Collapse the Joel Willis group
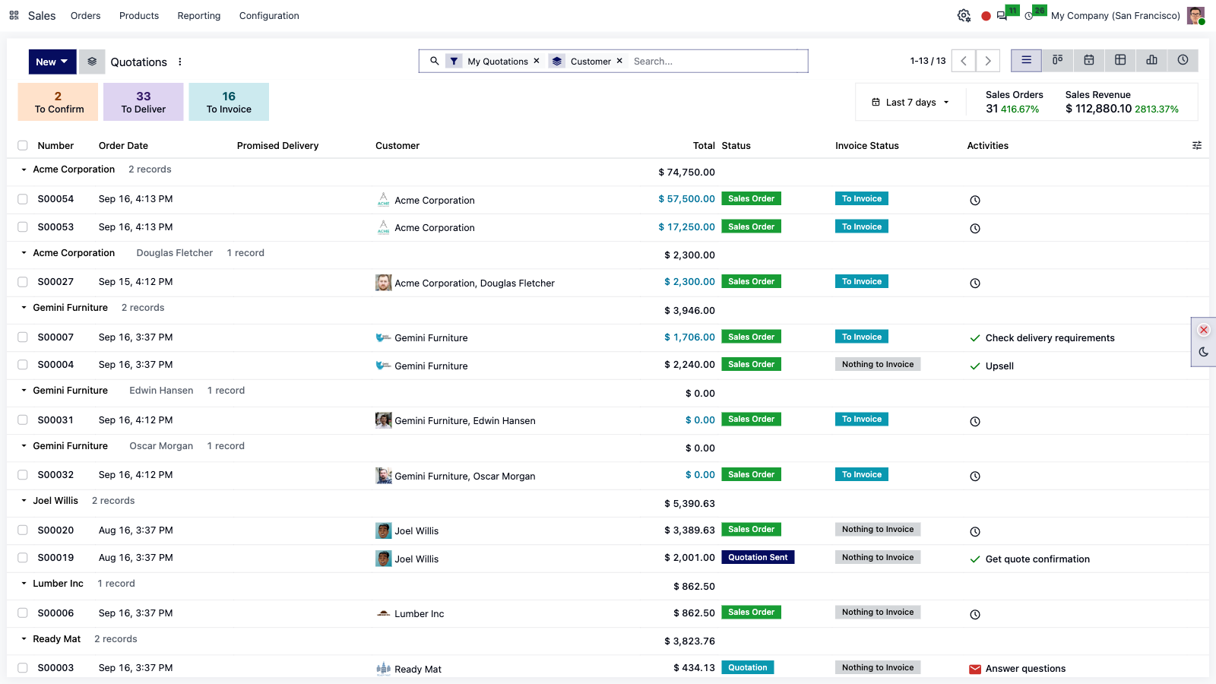 click(x=24, y=501)
